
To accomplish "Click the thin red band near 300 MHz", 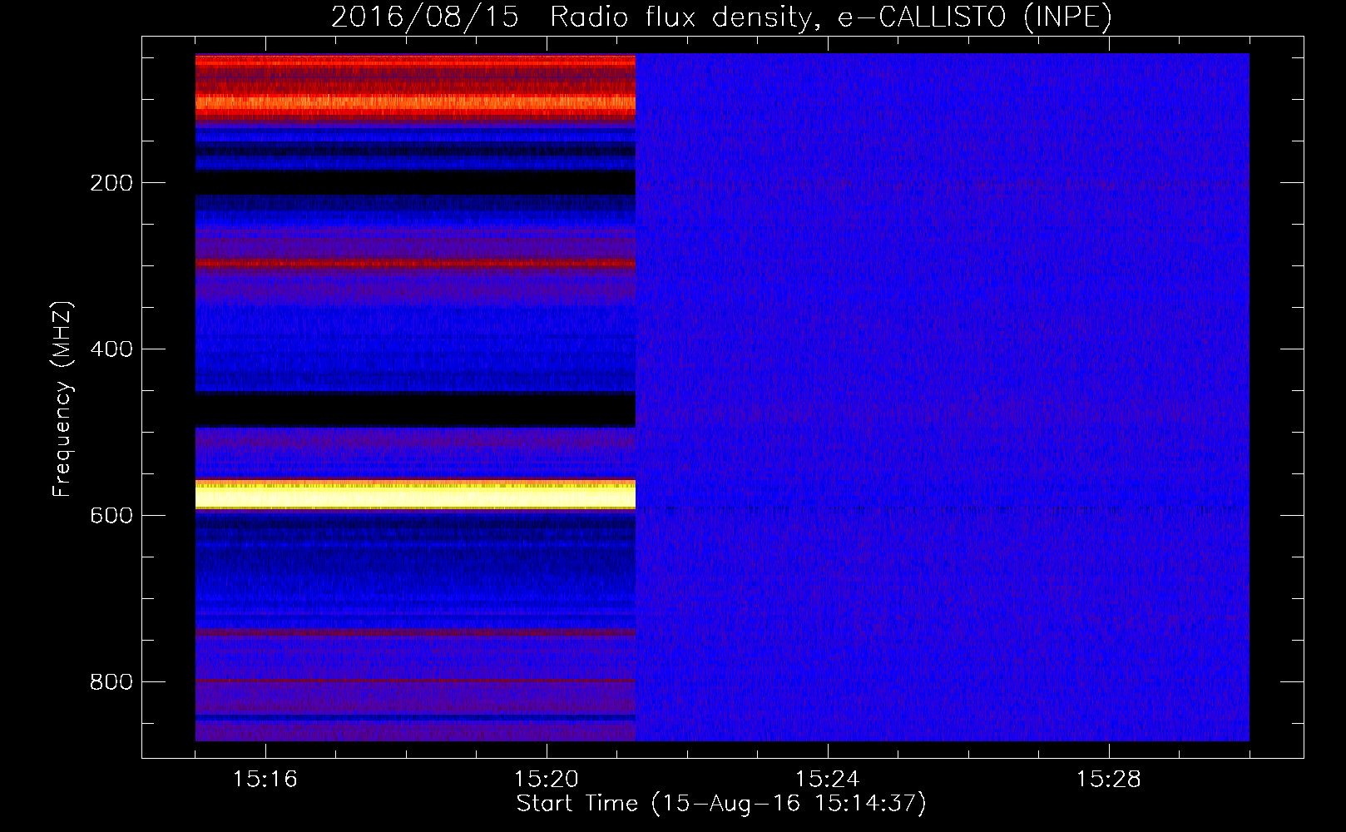I will tap(415, 264).
